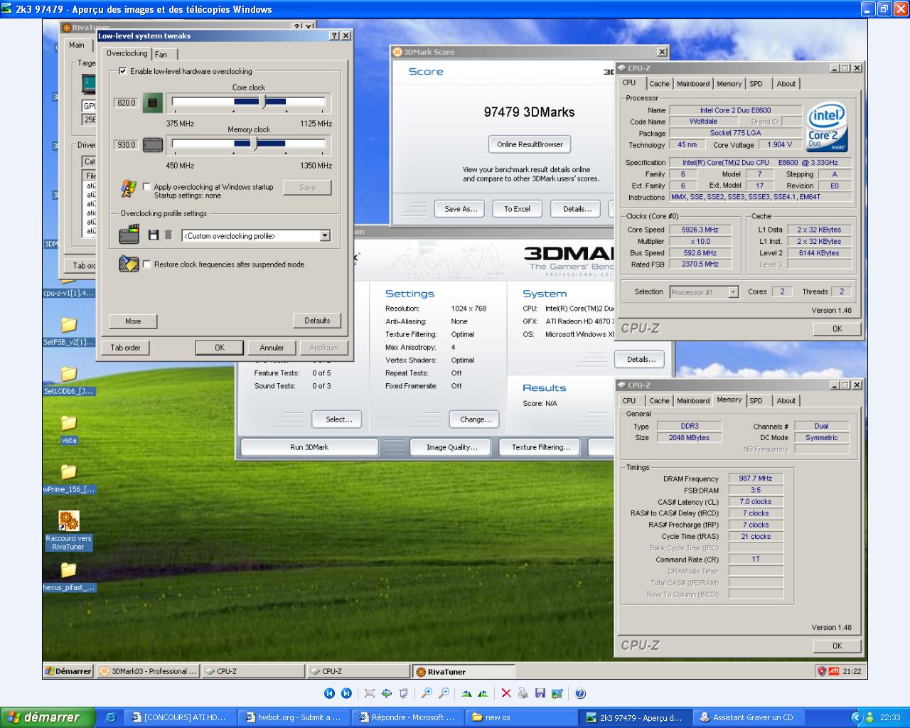The width and height of the screenshot is (910, 728).
Task: Start the slideshow from viewer toolbar
Action: (404, 693)
